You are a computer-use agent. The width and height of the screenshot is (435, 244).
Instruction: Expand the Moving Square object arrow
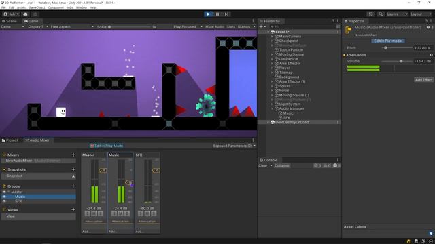pos(272,54)
